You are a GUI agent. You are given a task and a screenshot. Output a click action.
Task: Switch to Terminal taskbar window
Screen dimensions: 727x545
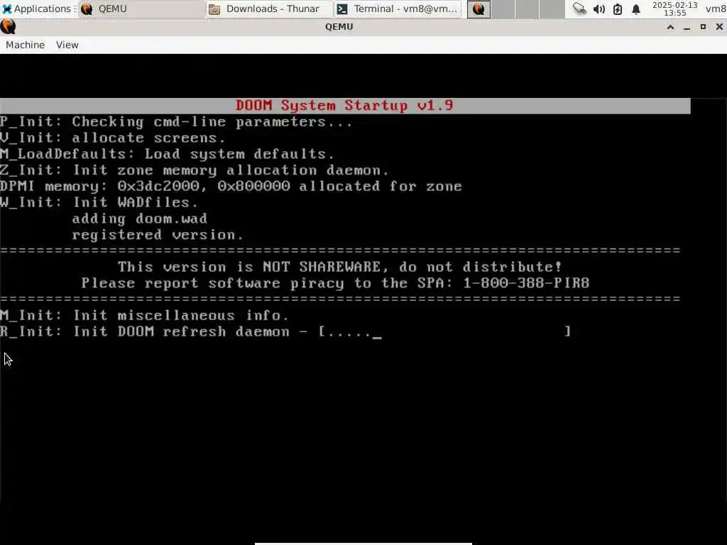398,9
